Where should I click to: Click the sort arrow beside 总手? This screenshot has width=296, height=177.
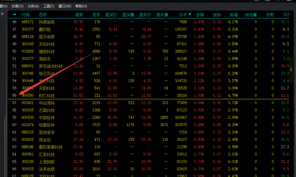(x=190, y=14)
